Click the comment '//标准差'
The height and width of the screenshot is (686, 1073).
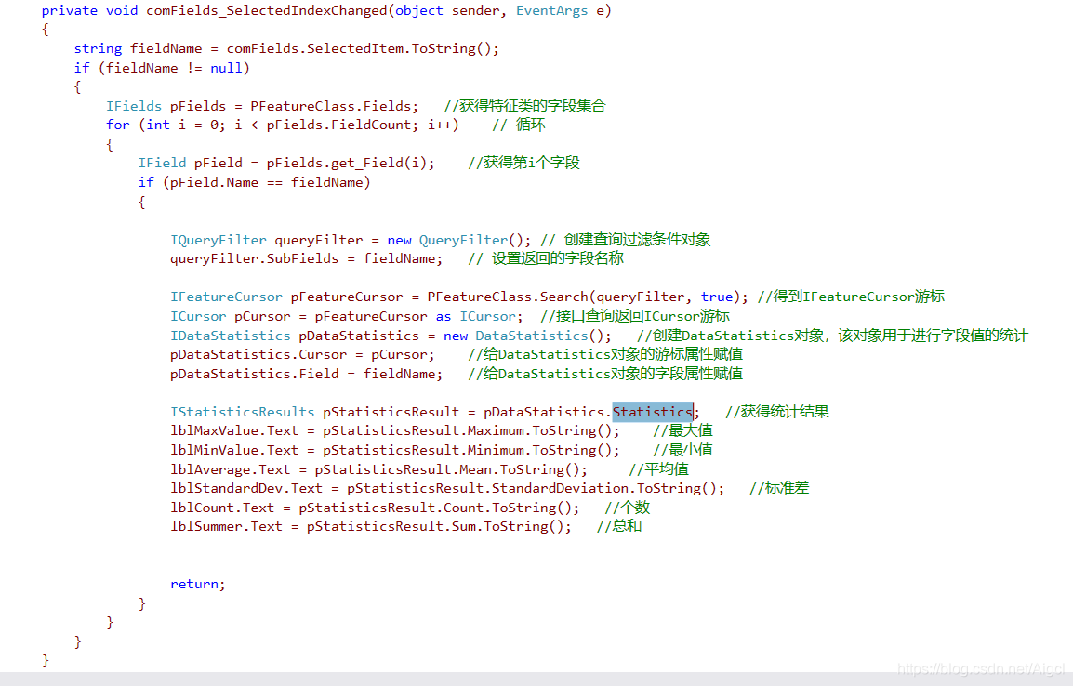(x=779, y=488)
